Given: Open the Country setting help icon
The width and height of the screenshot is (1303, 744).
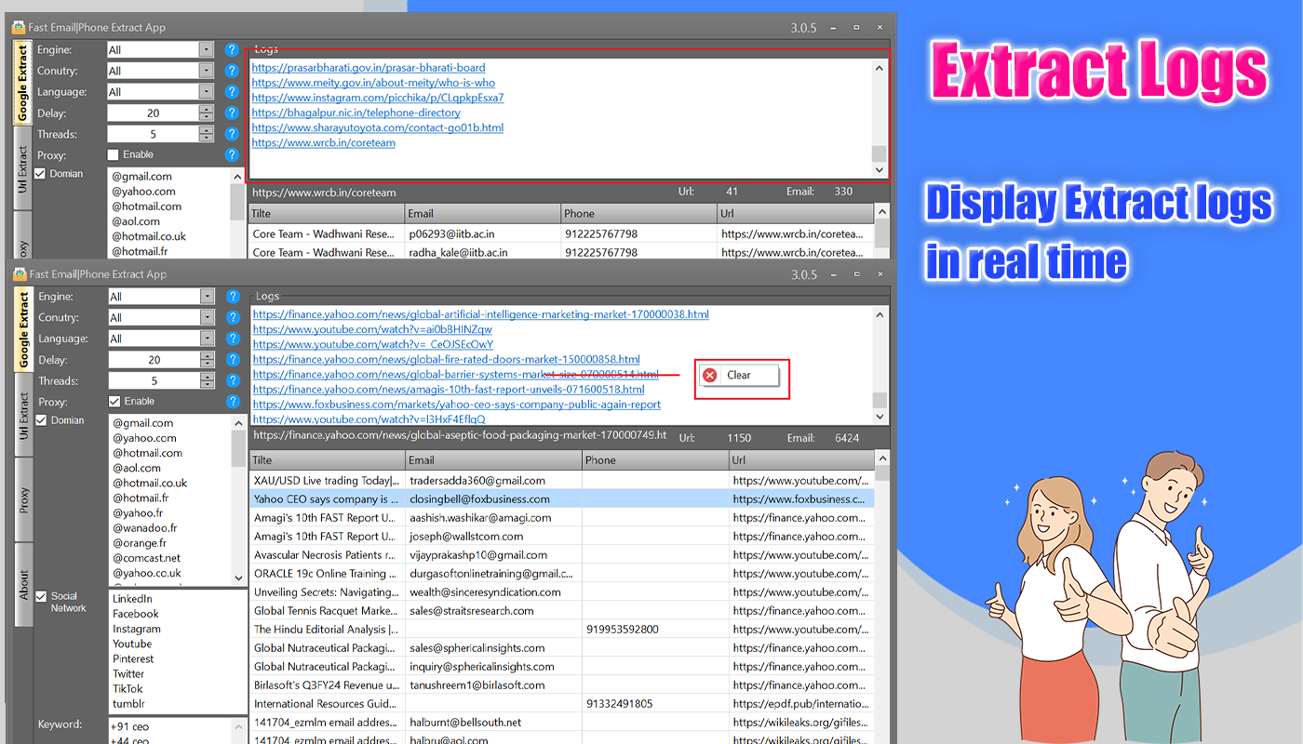Looking at the screenshot, I should (232, 70).
